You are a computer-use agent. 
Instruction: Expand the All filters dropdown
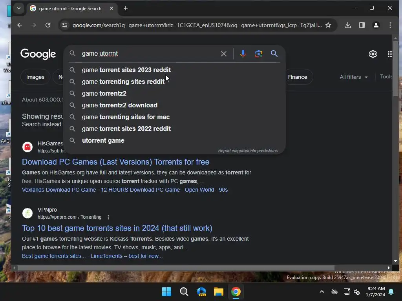tap(354, 77)
